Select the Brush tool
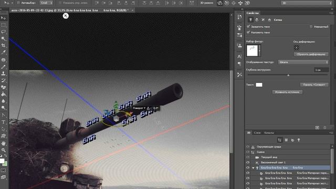Screen dimensions: 336x189 tap(4, 67)
